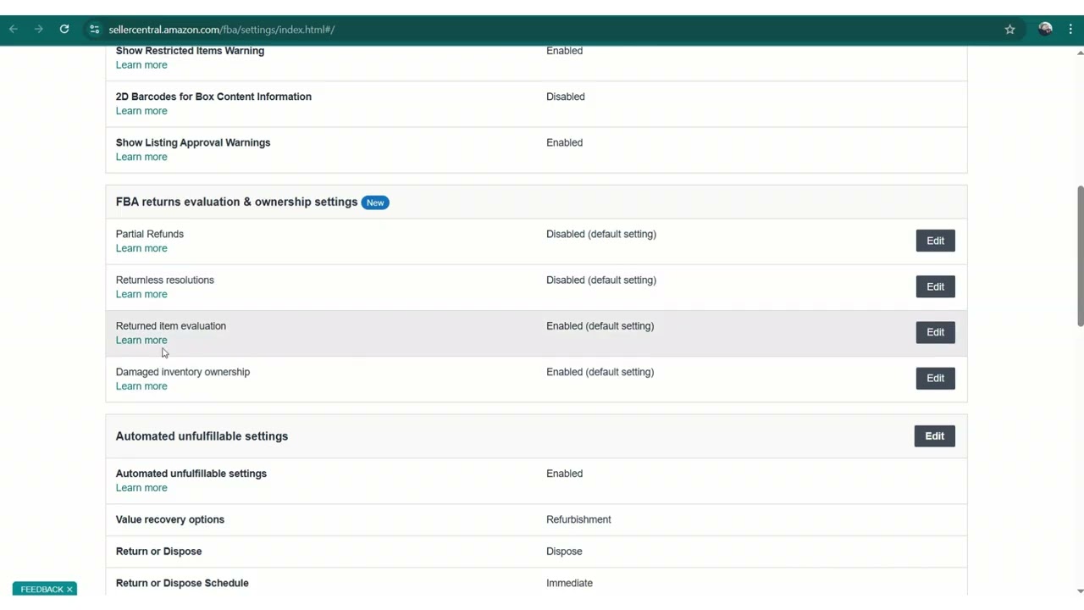The height and width of the screenshot is (610, 1084).
Task: Edit the Returnless resolutions setting
Action: 935,286
